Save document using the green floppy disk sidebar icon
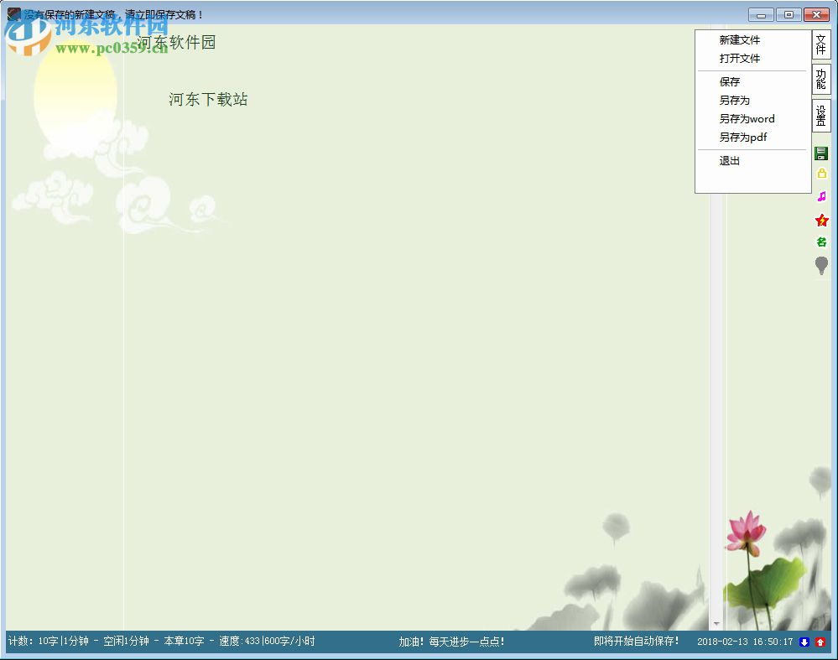 coord(822,152)
